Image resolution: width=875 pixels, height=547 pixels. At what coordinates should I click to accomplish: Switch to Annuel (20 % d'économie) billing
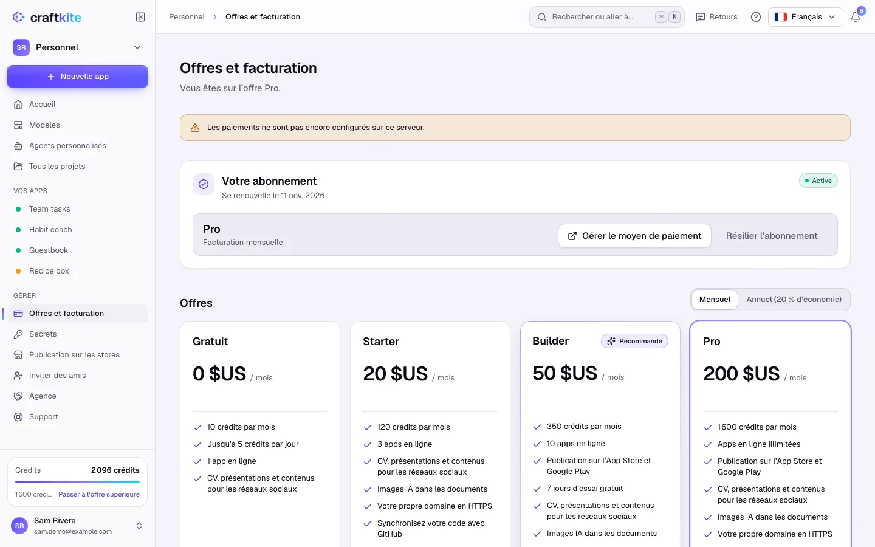[794, 300]
